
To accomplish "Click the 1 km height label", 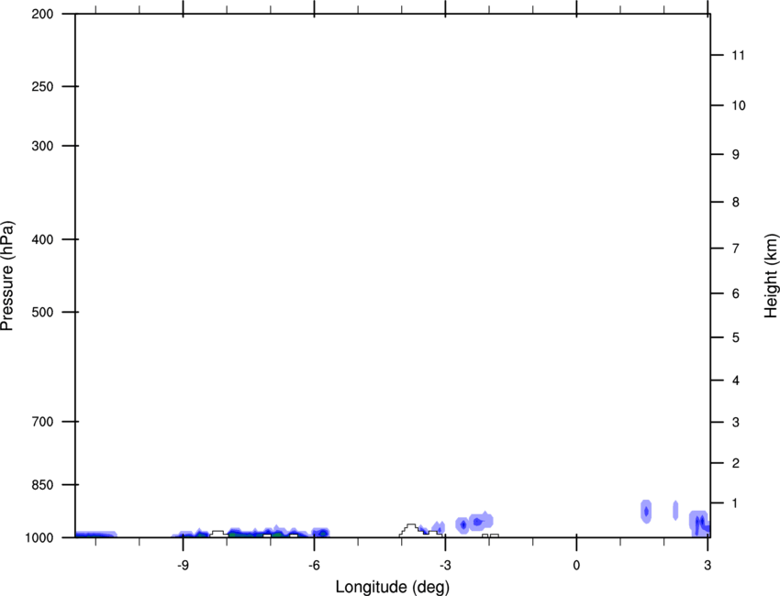I will (x=736, y=503).
